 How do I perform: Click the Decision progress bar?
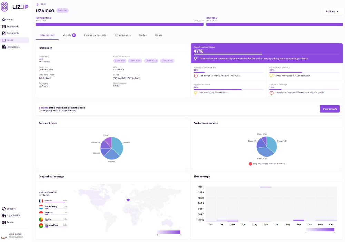tap(274, 24)
